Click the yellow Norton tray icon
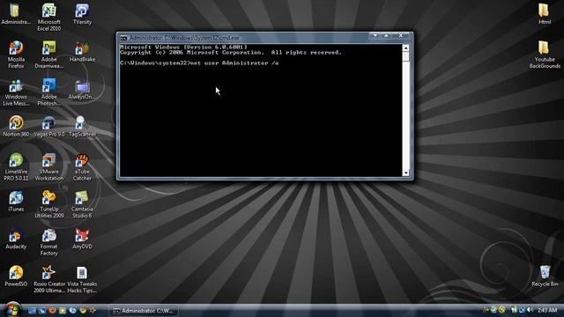The width and height of the screenshot is (564, 317). coord(501,310)
